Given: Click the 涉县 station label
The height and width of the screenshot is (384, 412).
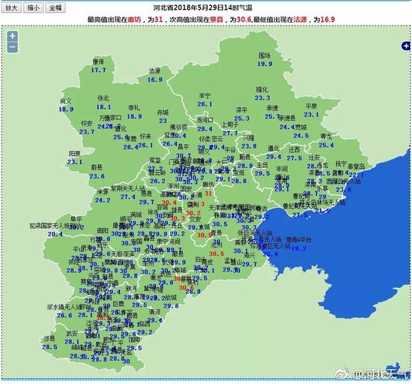Looking at the screenshot, I should click(49, 339).
